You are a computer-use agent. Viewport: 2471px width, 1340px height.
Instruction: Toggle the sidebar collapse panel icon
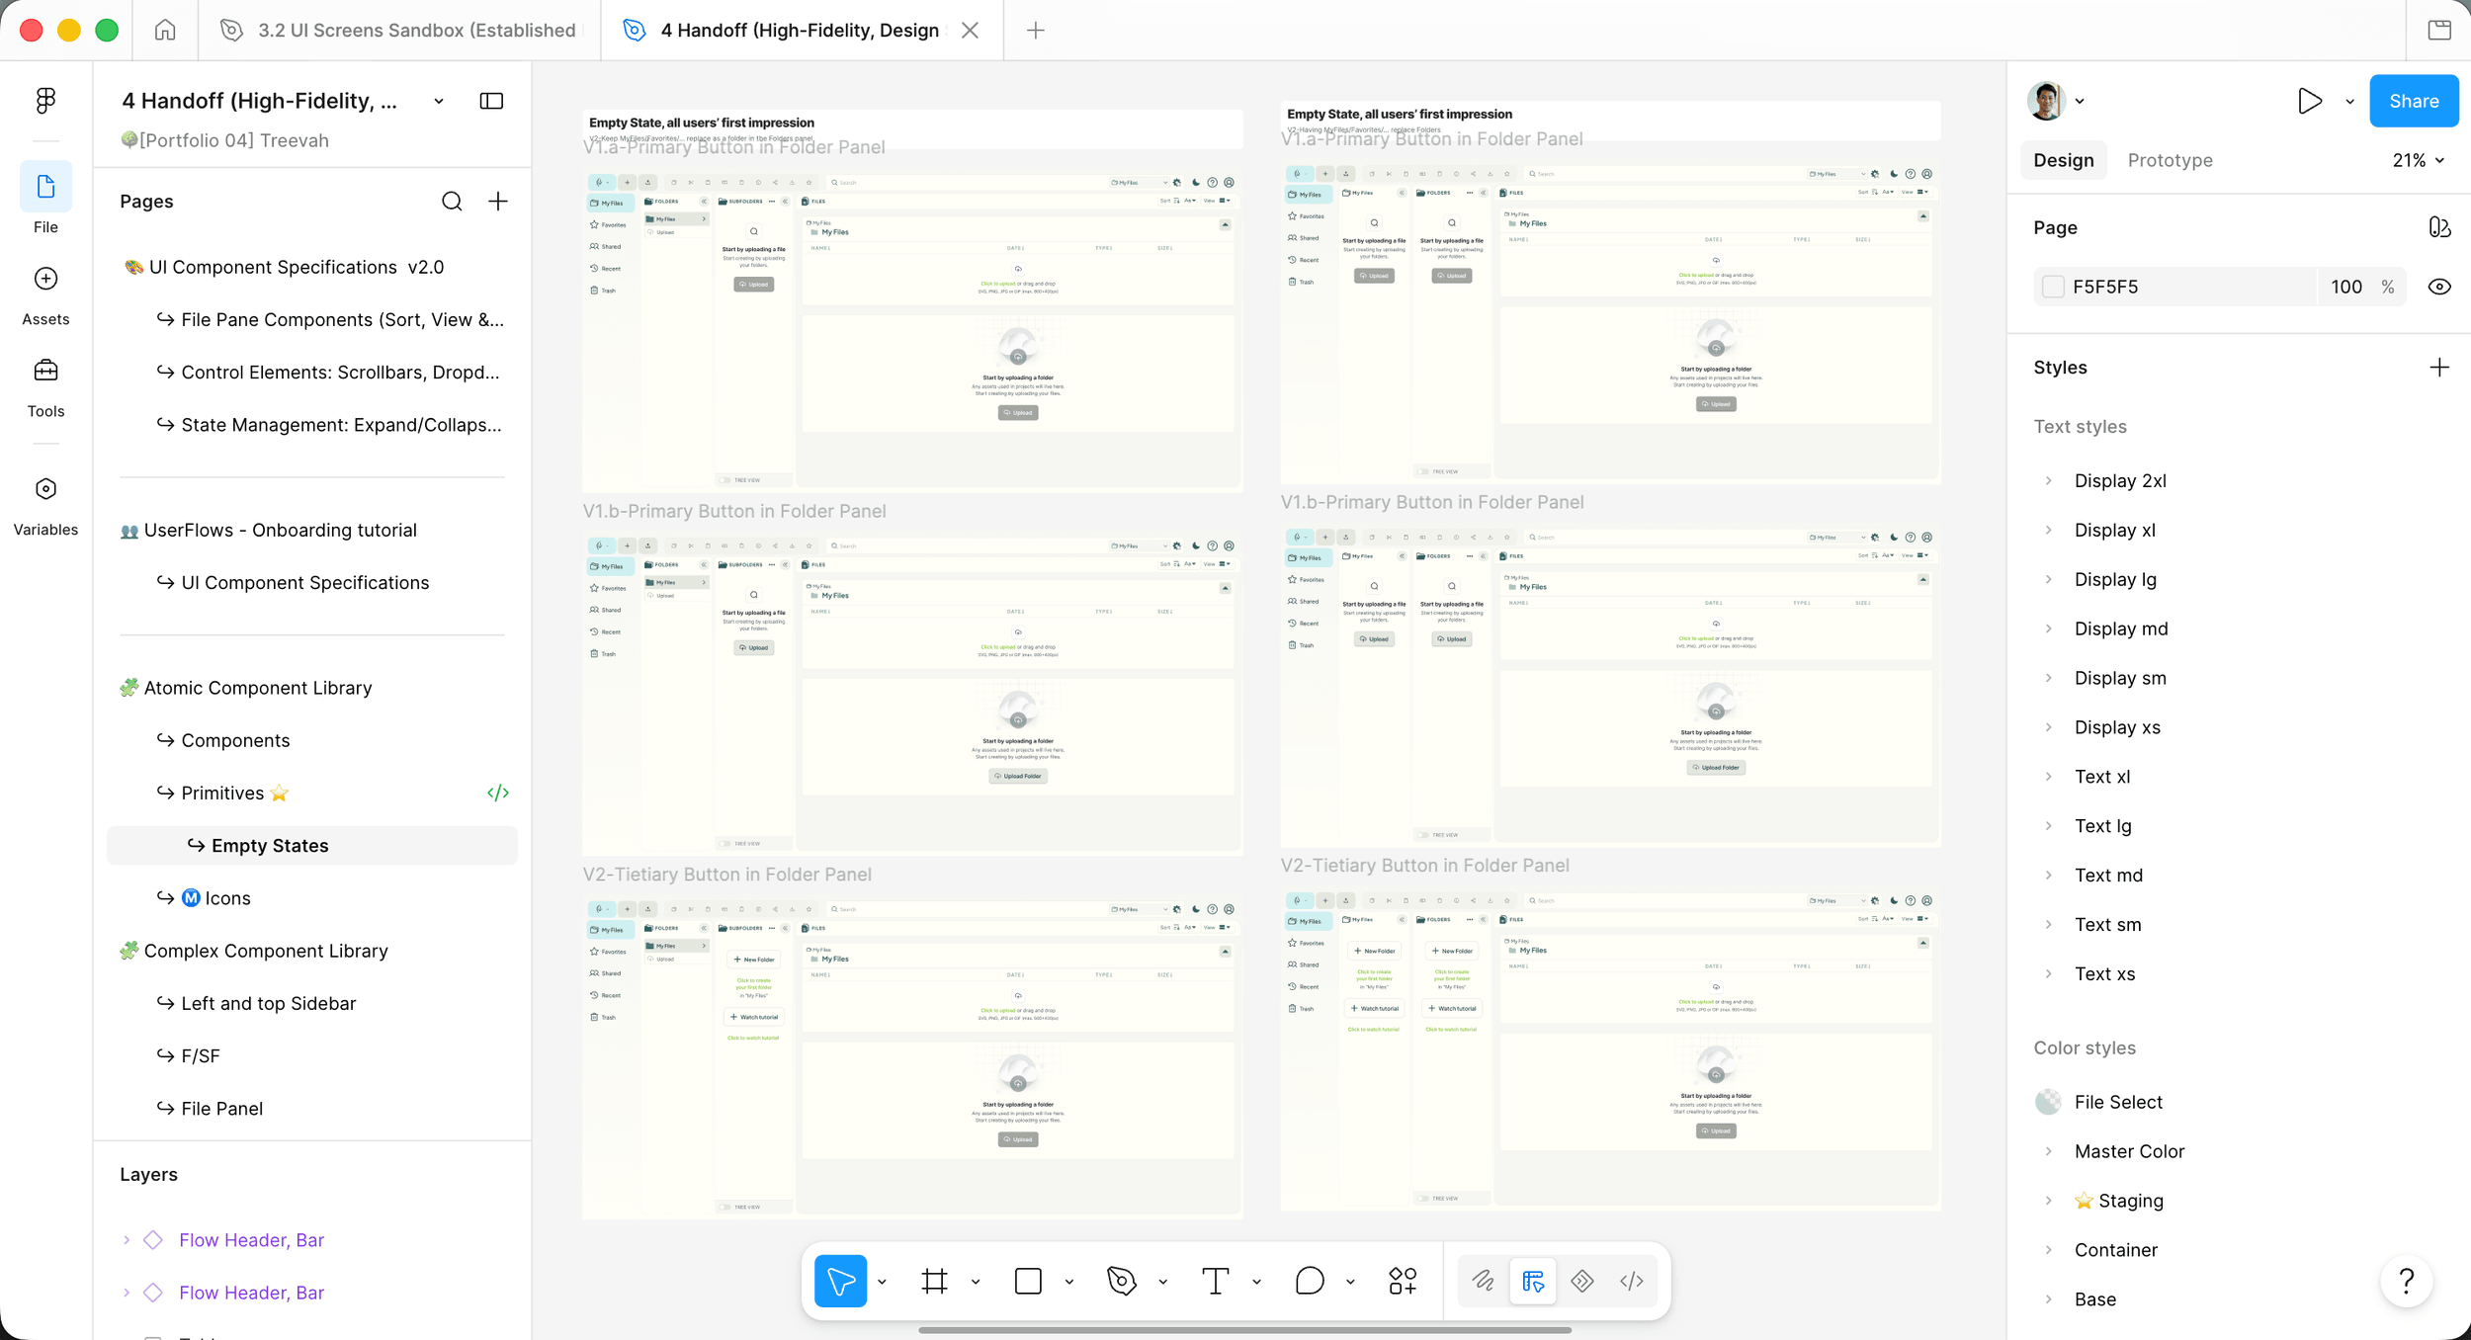pyautogui.click(x=491, y=101)
